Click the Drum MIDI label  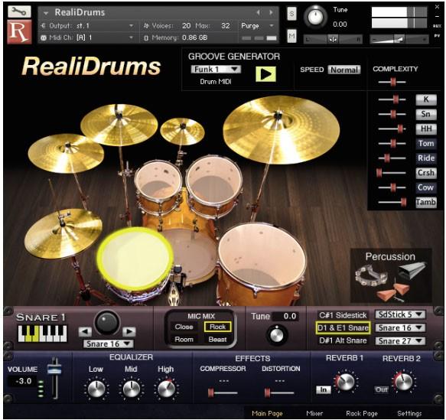(215, 82)
